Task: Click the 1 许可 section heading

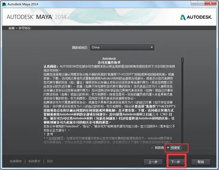Action: click(x=48, y=134)
